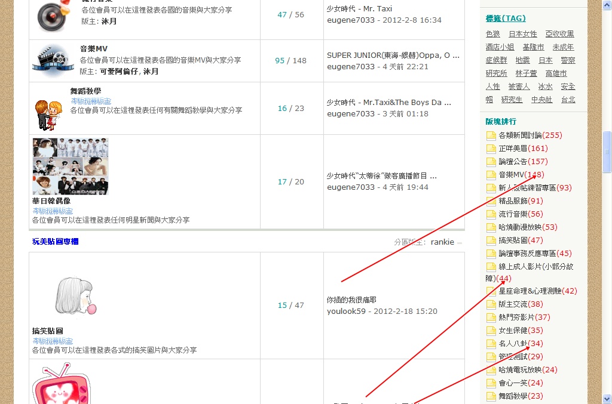Select the 色狼 tag
The height and width of the screenshot is (404, 612).
click(x=492, y=34)
